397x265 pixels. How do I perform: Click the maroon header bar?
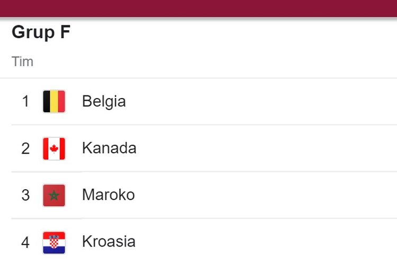(198, 8)
